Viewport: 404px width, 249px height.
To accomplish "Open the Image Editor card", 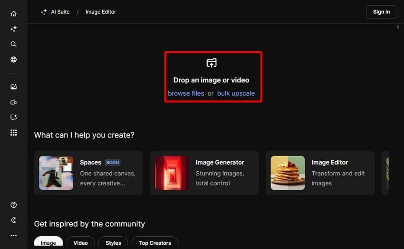I will tap(320, 173).
